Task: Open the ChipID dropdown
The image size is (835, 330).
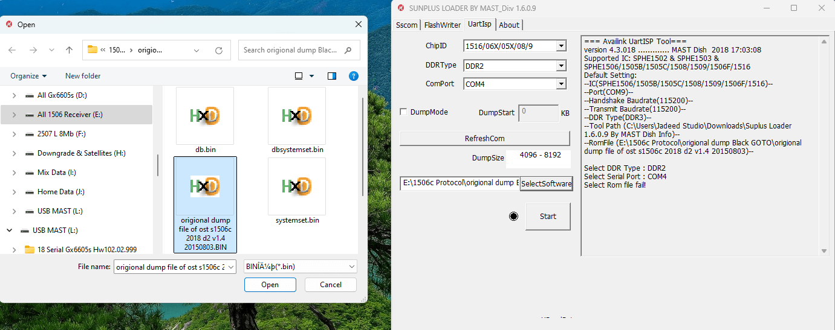Action: 561,46
